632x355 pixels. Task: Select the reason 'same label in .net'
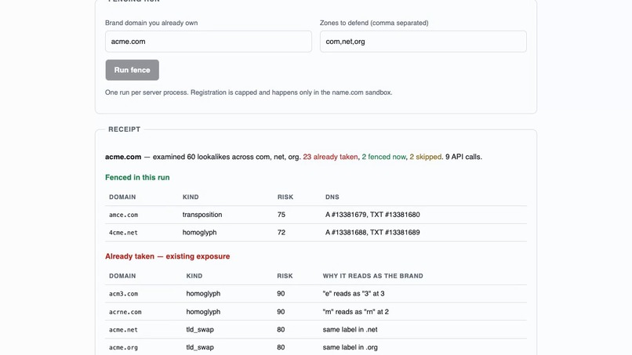[351, 330]
